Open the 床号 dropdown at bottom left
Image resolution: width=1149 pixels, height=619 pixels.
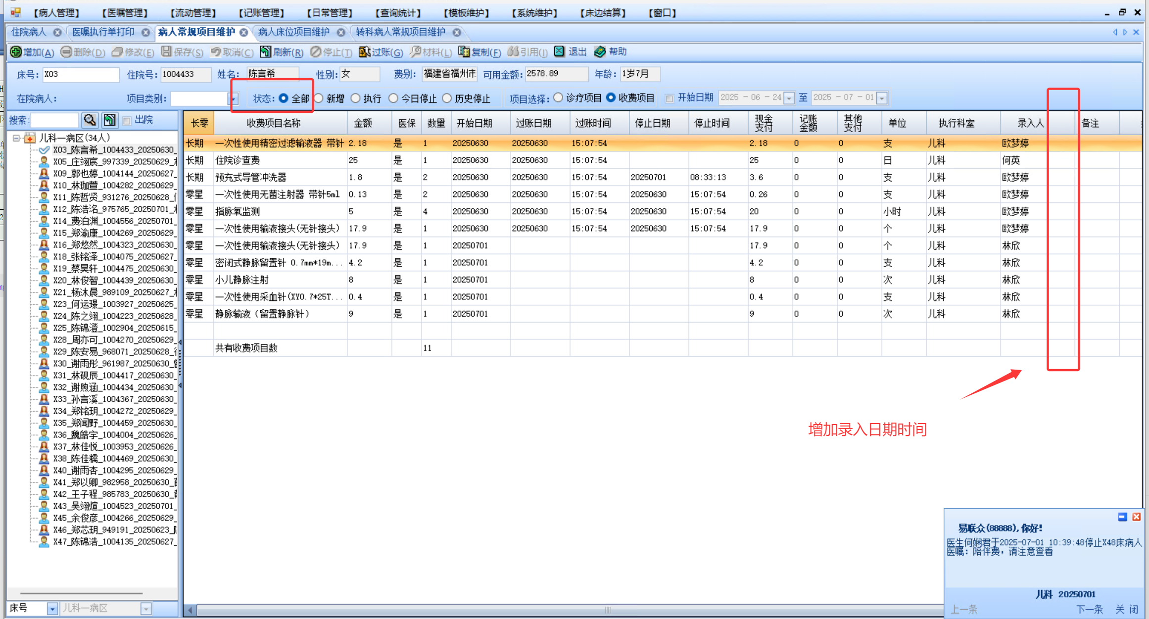[x=52, y=609]
